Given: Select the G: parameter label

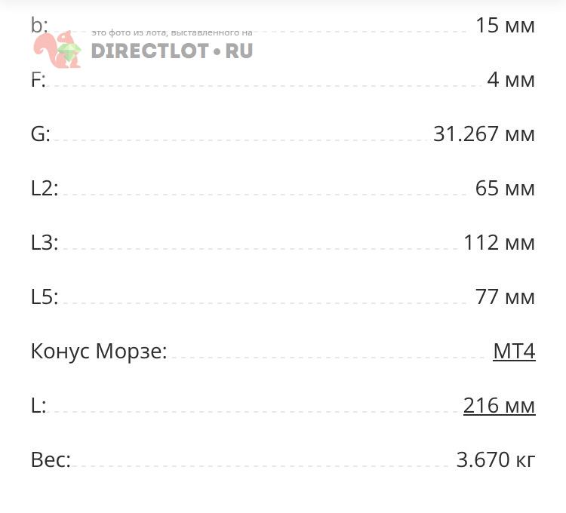Looking at the screenshot, I should (41, 134).
